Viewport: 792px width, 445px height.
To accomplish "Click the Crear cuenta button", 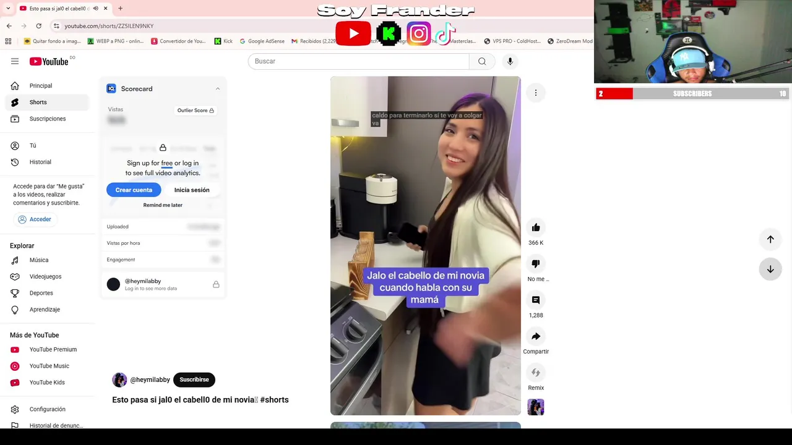I will [x=134, y=190].
